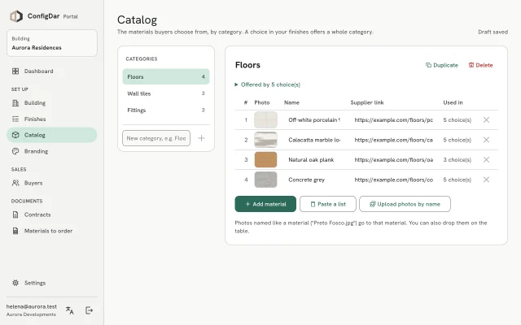
Task: Click Upload photos by name button
Action: (x=405, y=204)
